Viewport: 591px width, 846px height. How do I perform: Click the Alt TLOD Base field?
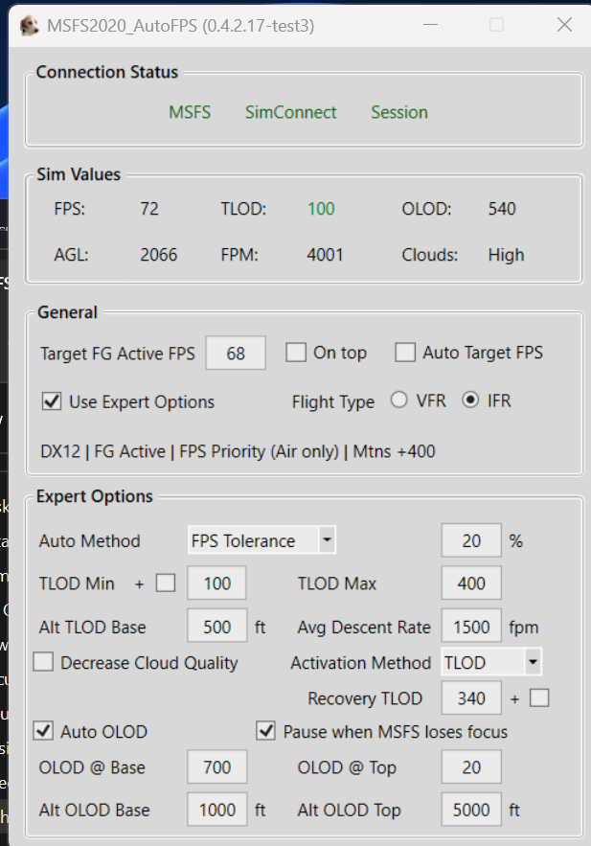coord(217,626)
